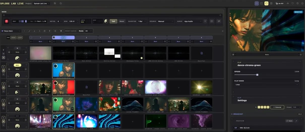Viewport: 305px width, 132px height.
Task: Click the window icon beside the music note
Action: point(211,21)
